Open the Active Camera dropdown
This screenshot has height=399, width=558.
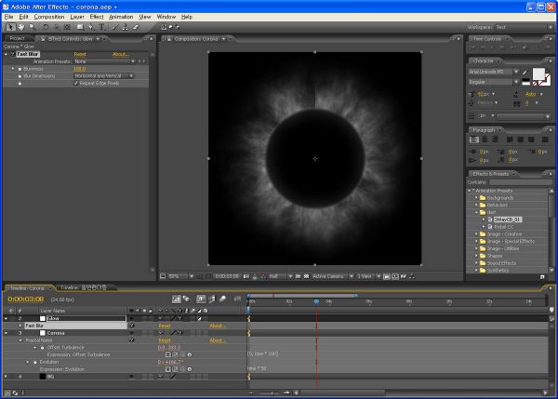pyautogui.click(x=332, y=276)
